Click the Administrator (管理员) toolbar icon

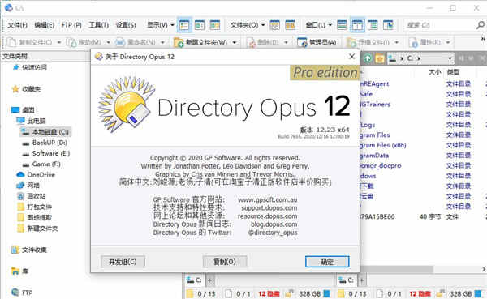[302, 42]
